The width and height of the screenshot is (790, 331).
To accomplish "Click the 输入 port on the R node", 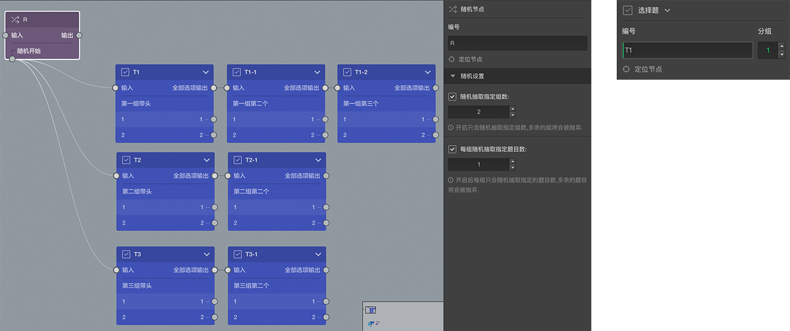I will (6, 35).
